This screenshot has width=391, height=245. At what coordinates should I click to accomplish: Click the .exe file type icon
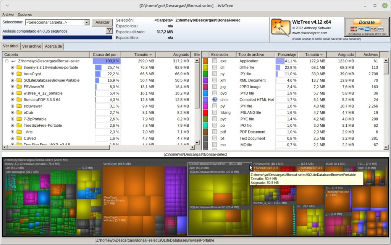(x=215, y=61)
